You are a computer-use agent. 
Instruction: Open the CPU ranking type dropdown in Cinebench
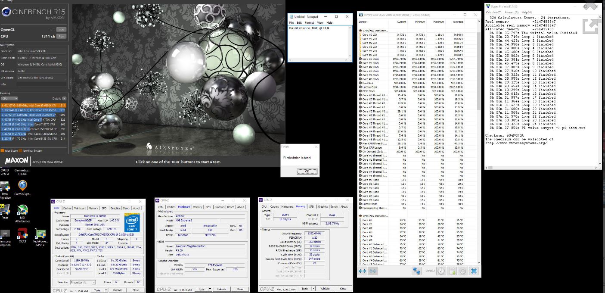pos(9,99)
